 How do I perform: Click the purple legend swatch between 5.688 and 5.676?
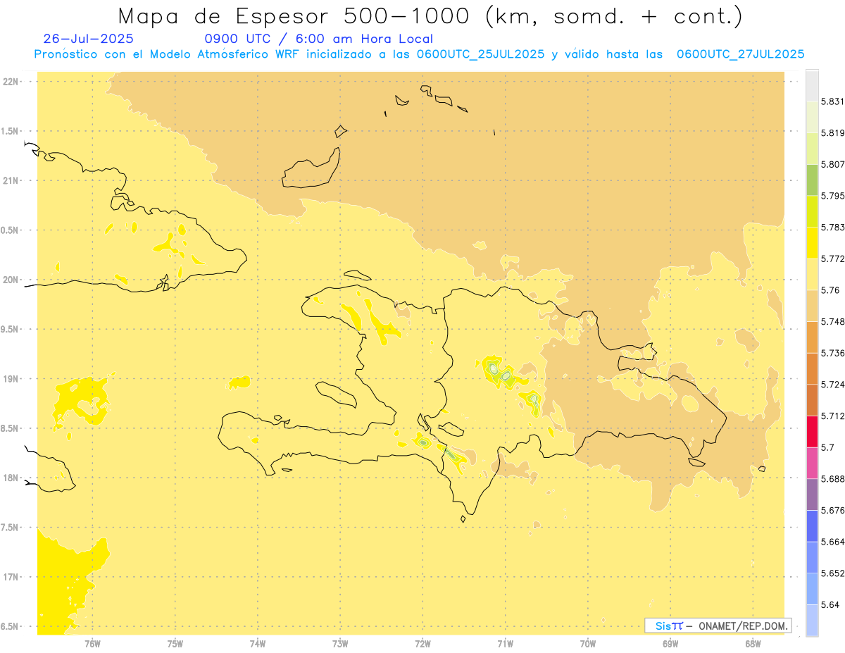pos(812,495)
